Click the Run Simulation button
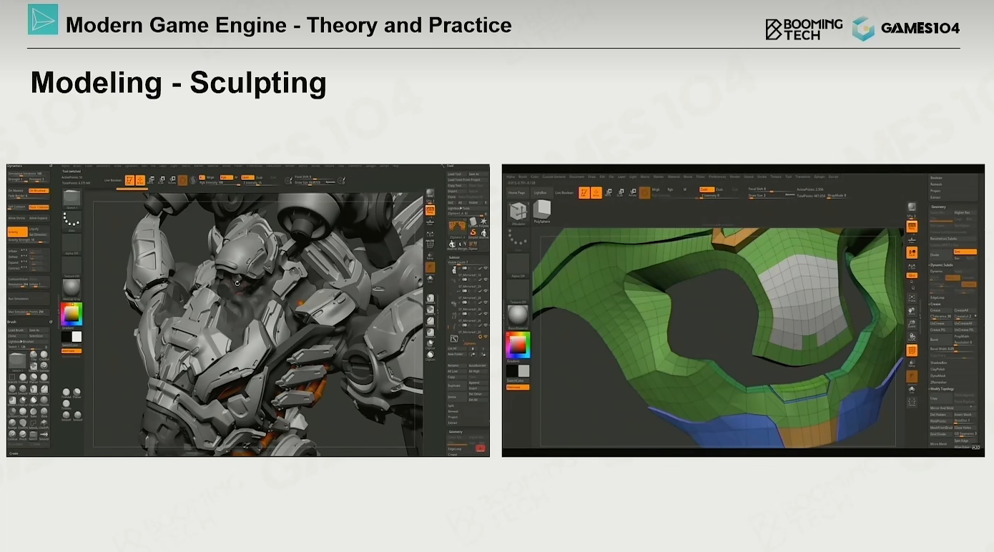This screenshot has height=552, width=994. [29, 298]
